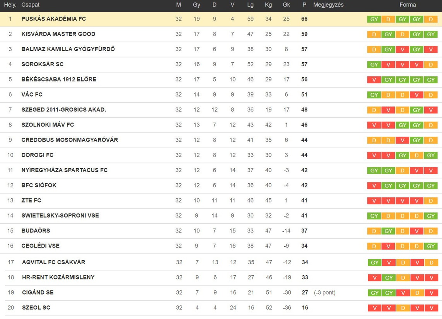Screen dimensions: 442x319
Task: Click last GY form badge for Dorogi FC
Action: [431, 155]
